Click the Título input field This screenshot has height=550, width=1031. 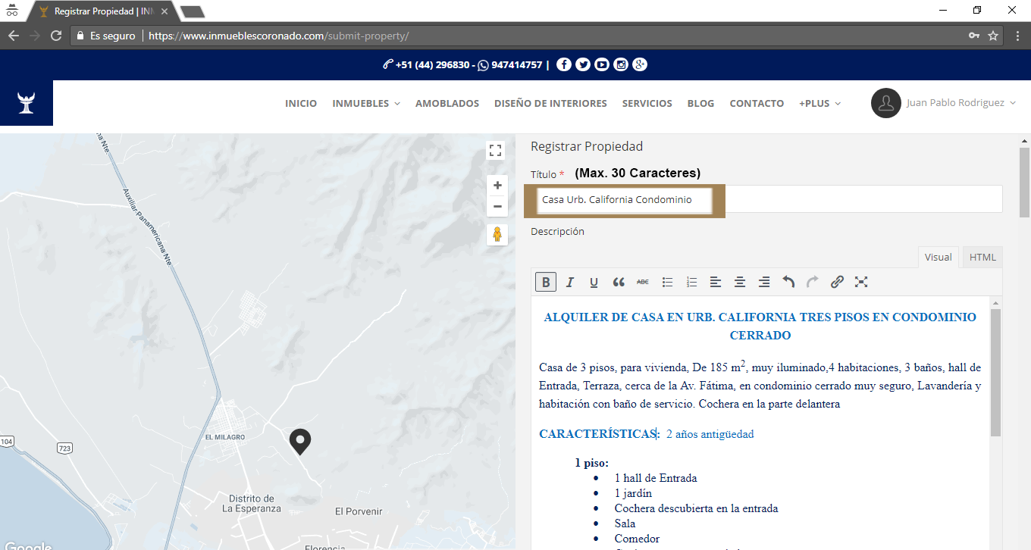click(x=766, y=200)
